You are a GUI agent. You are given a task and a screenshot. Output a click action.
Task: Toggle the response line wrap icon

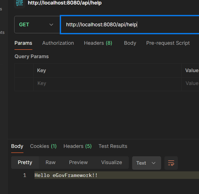[x=171, y=163]
